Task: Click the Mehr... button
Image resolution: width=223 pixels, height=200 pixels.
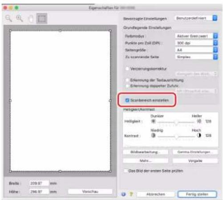Action: (x=146, y=161)
